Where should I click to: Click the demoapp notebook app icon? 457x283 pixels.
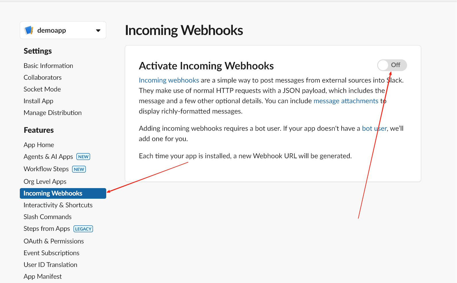[29, 30]
